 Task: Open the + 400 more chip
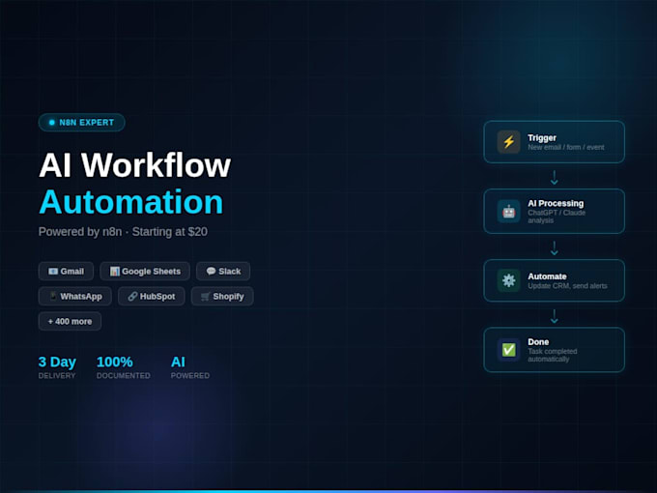pos(70,322)
